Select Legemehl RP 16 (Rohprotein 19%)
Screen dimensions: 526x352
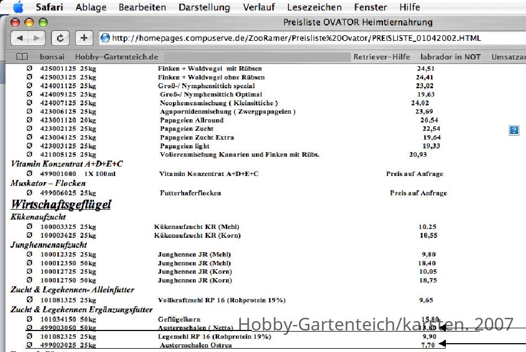[215, 337]
